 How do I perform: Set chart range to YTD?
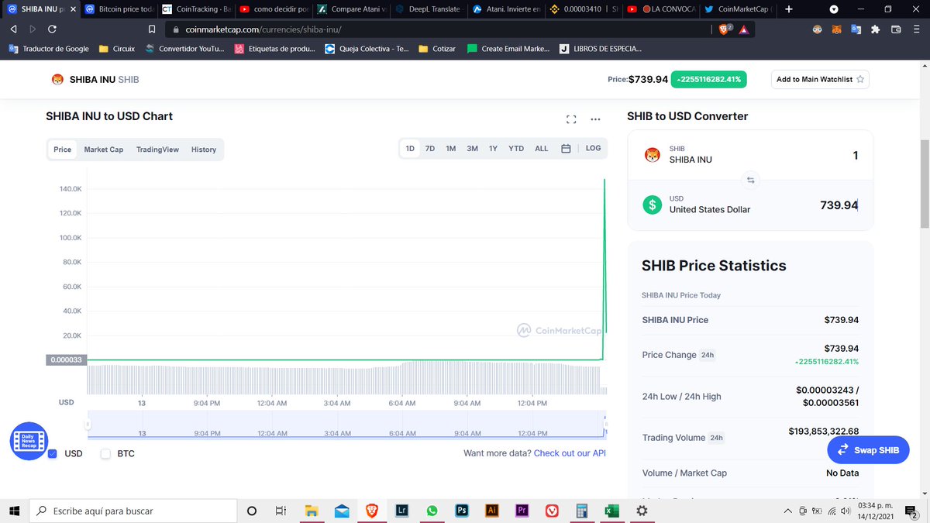click(516, 148)
